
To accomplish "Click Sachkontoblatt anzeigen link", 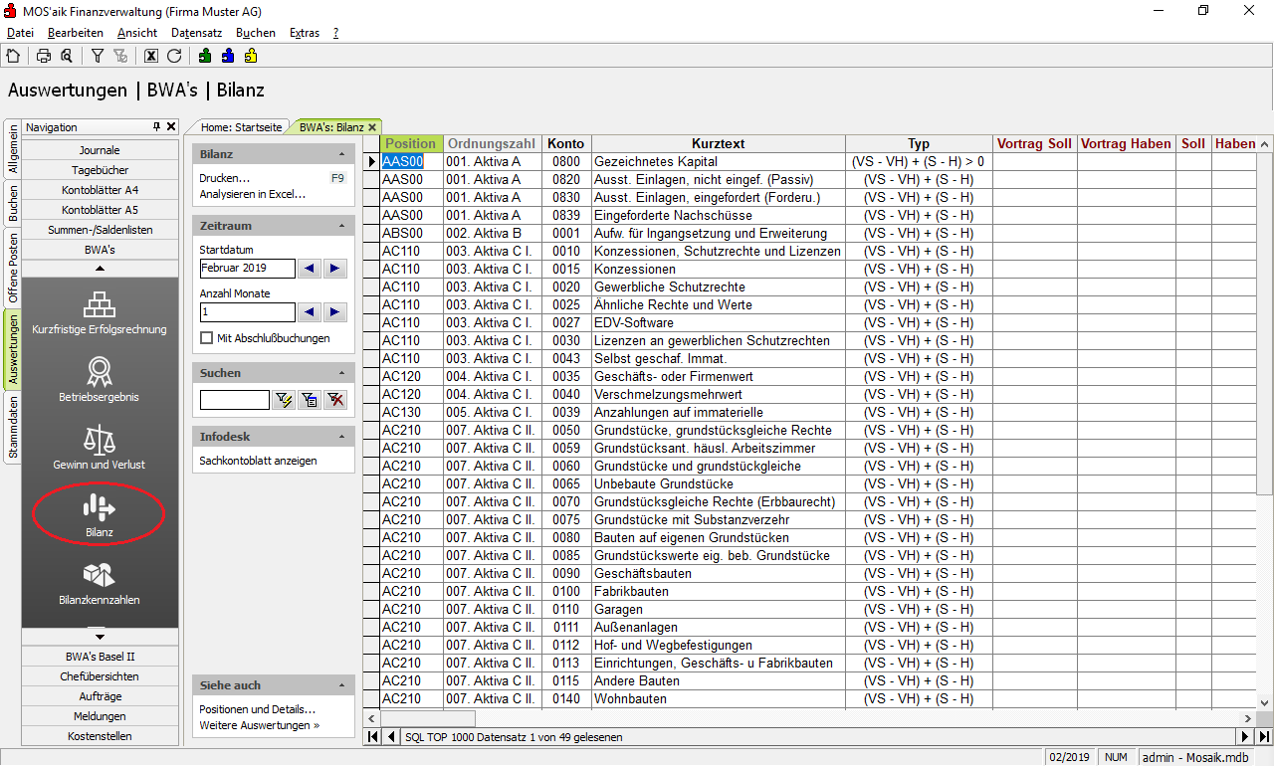I will [258, 461].
